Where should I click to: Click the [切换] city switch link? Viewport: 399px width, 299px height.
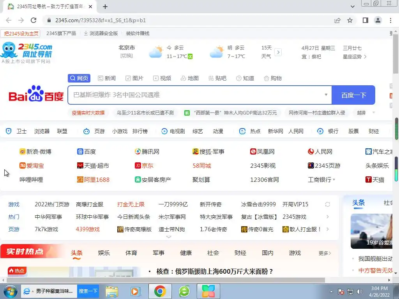(x=127, y=56)
